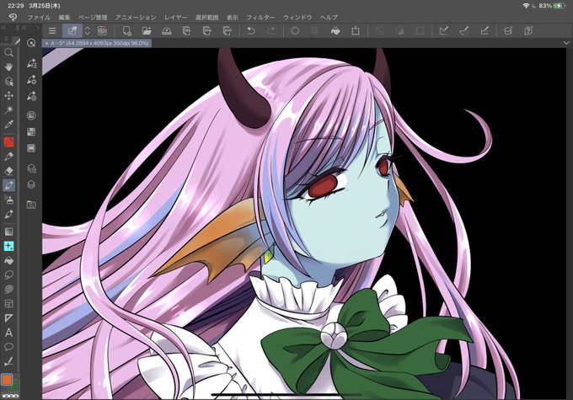Image resolution: width=573 pixels, height=400 pixels.
Task: Expand the up-down arrow selector in command bar
Action: [88, 30]
